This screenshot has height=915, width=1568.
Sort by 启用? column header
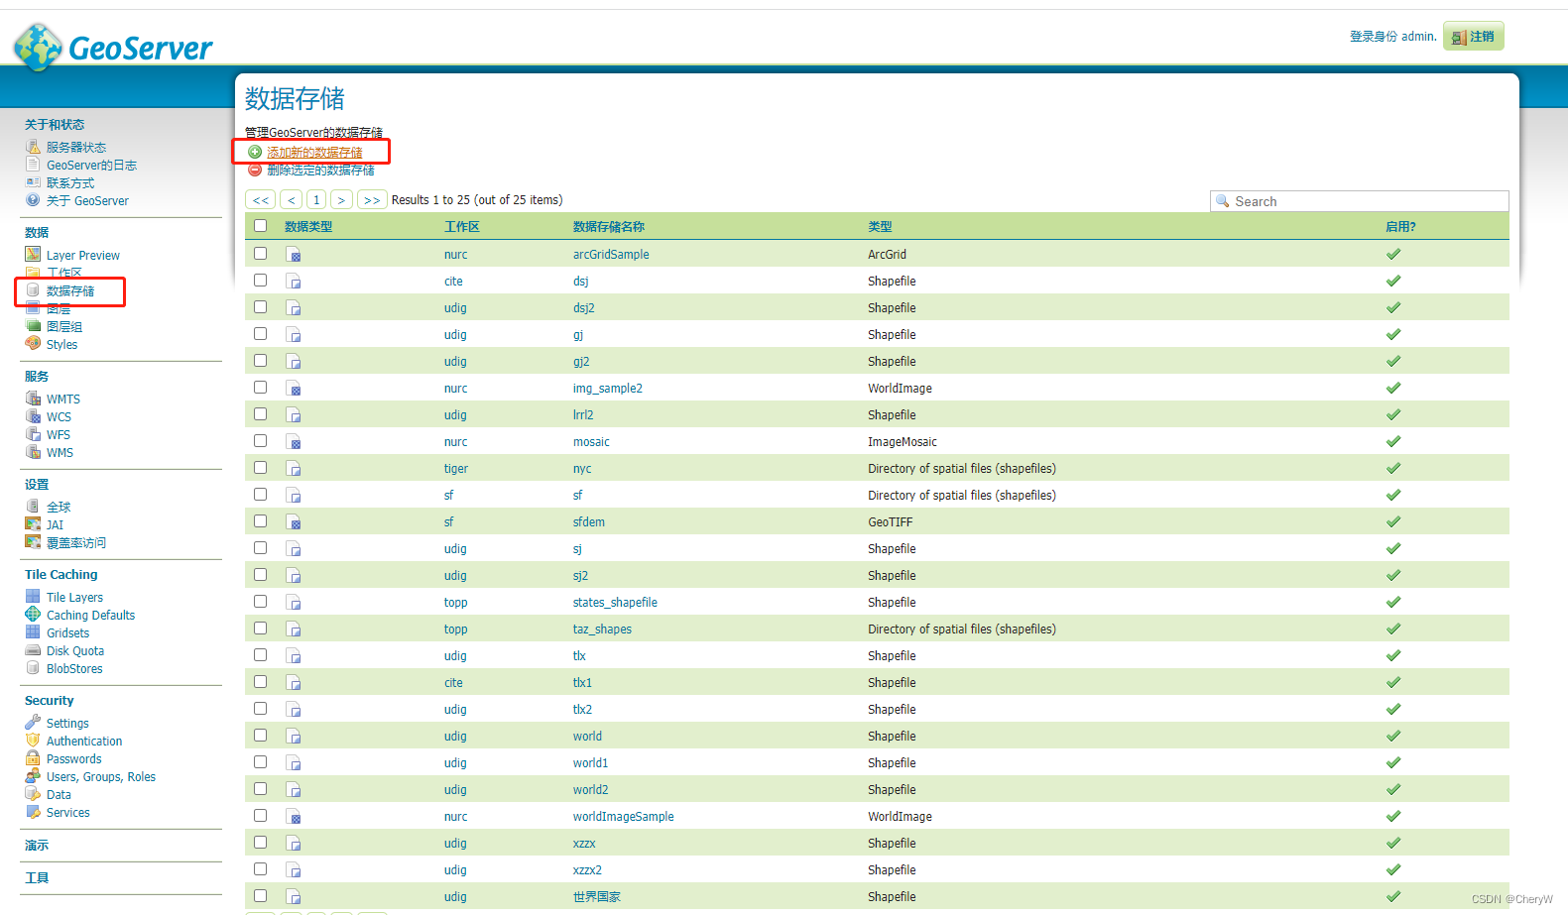1400,226
